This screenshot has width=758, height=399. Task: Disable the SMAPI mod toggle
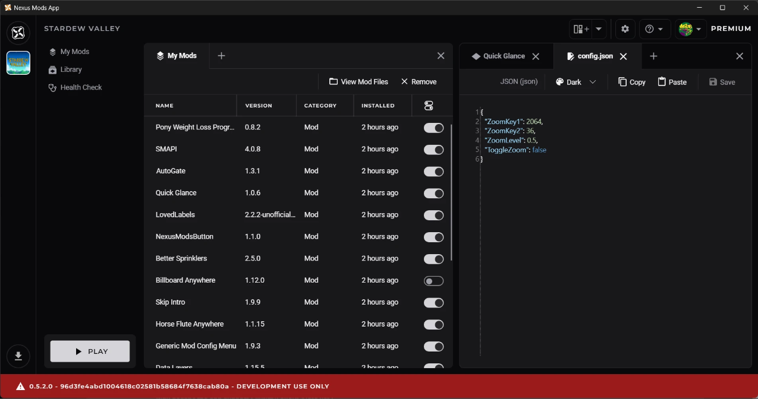[433, 150]
